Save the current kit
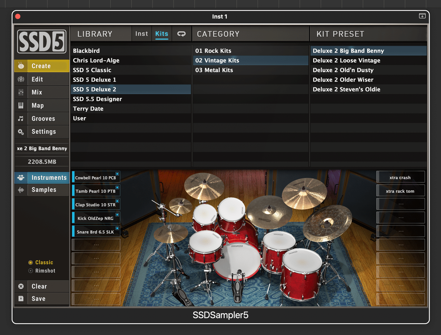The image size is (441, 335). [42, 299]
